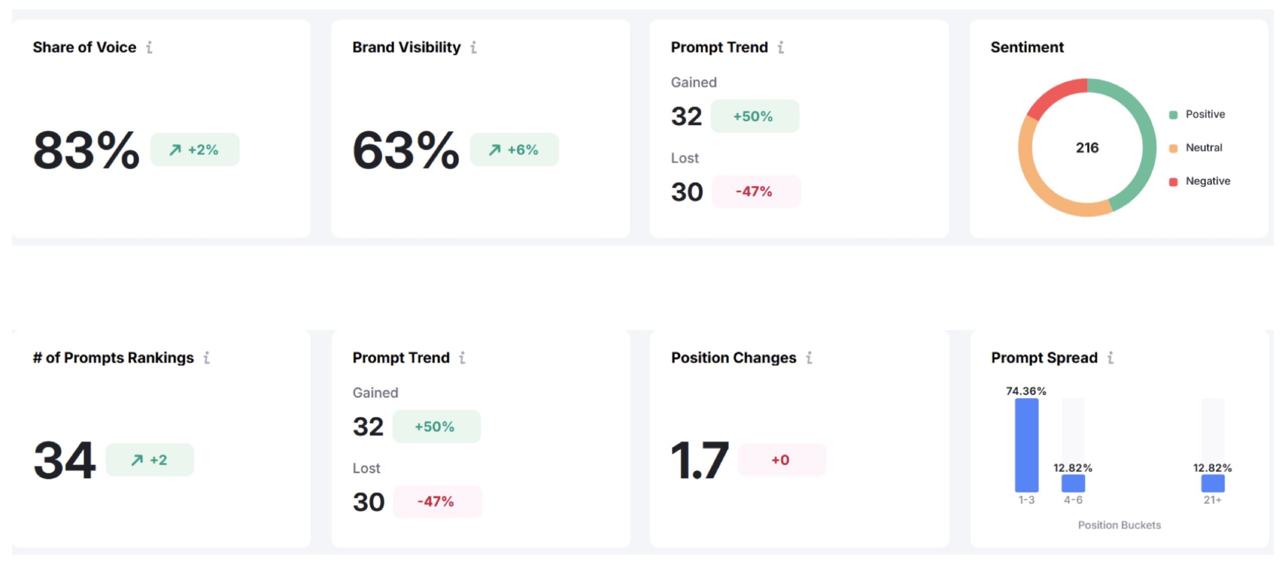Click the Prompt Spread info icon
Viewport: 1282px width, 562px height.
point(1110,358)
